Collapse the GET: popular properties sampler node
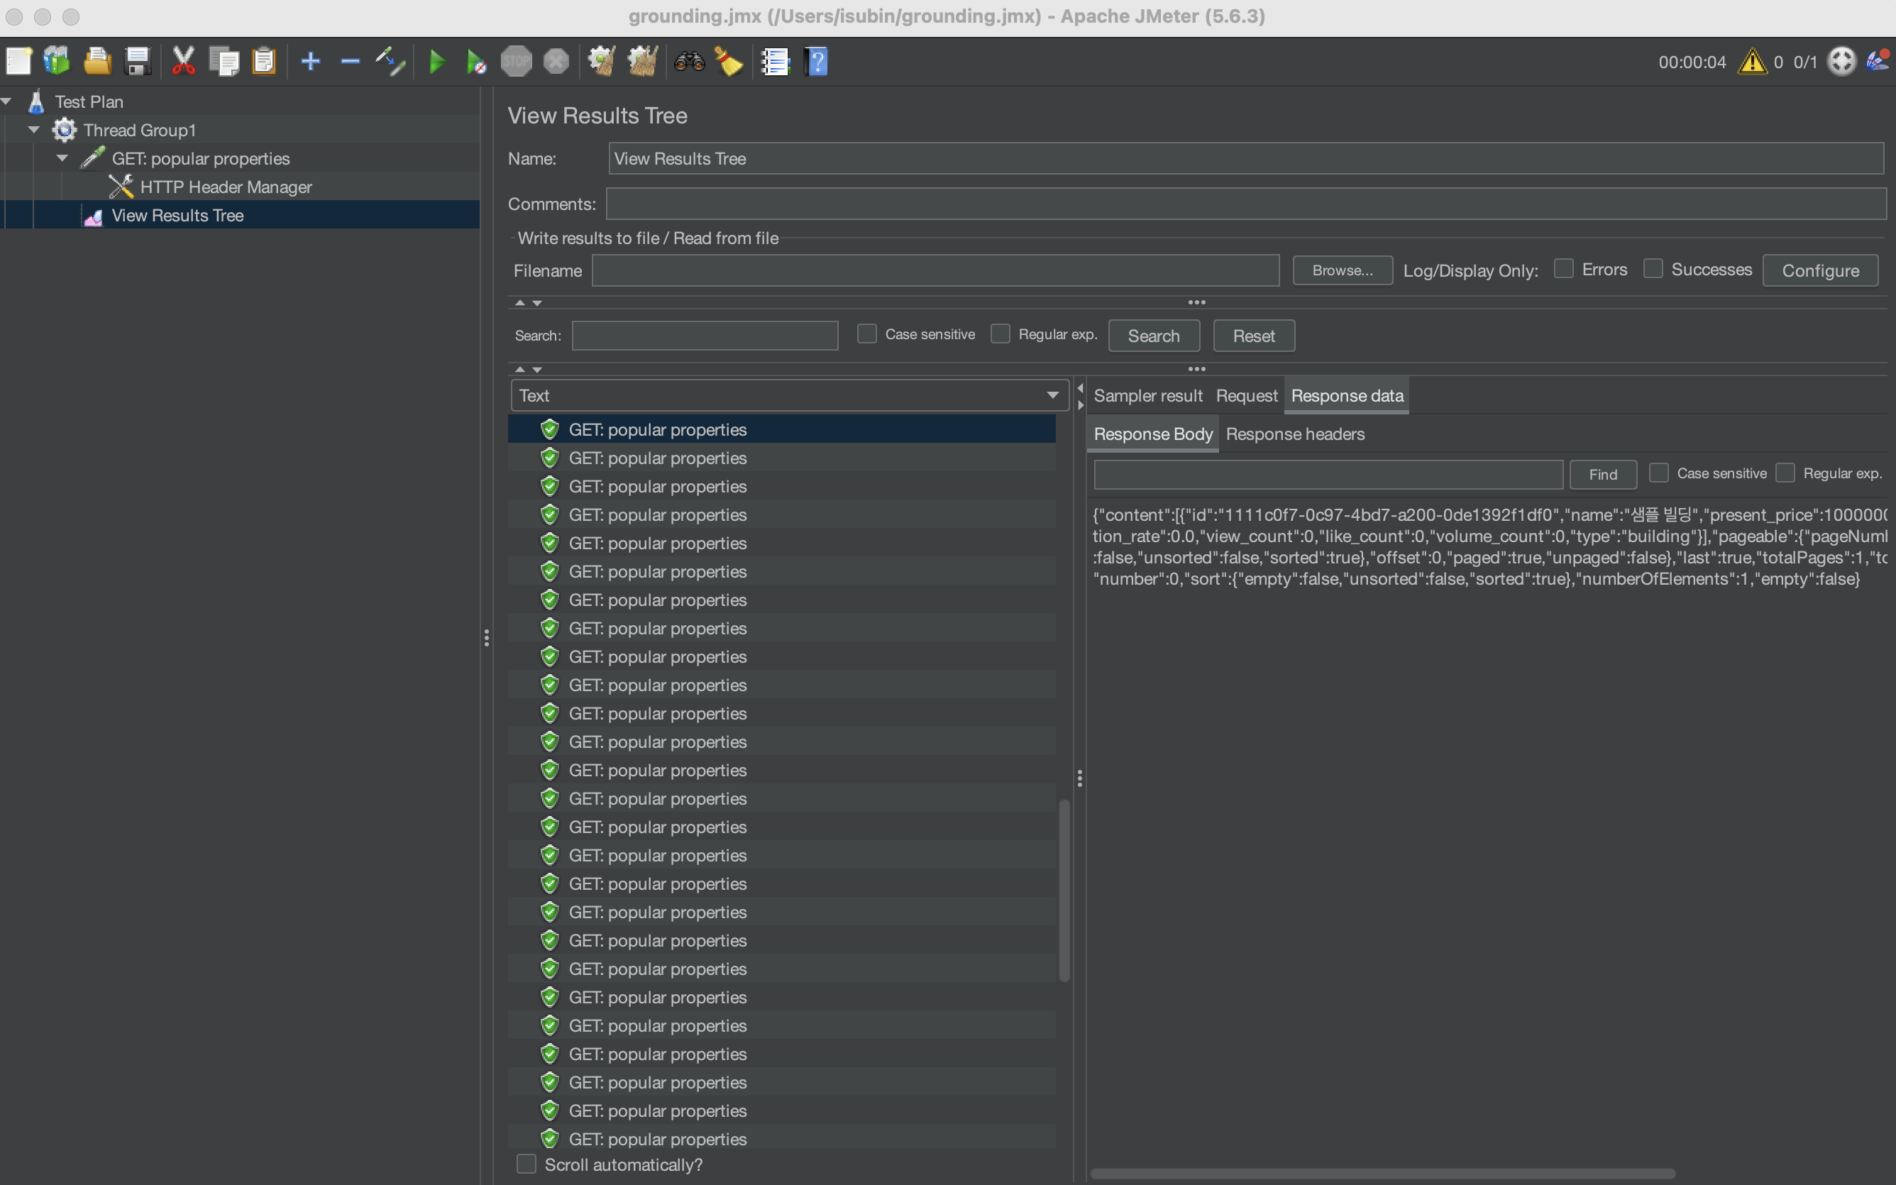Image resolution: width=1896 pixels, height=1185 pixels. [62, 158]
